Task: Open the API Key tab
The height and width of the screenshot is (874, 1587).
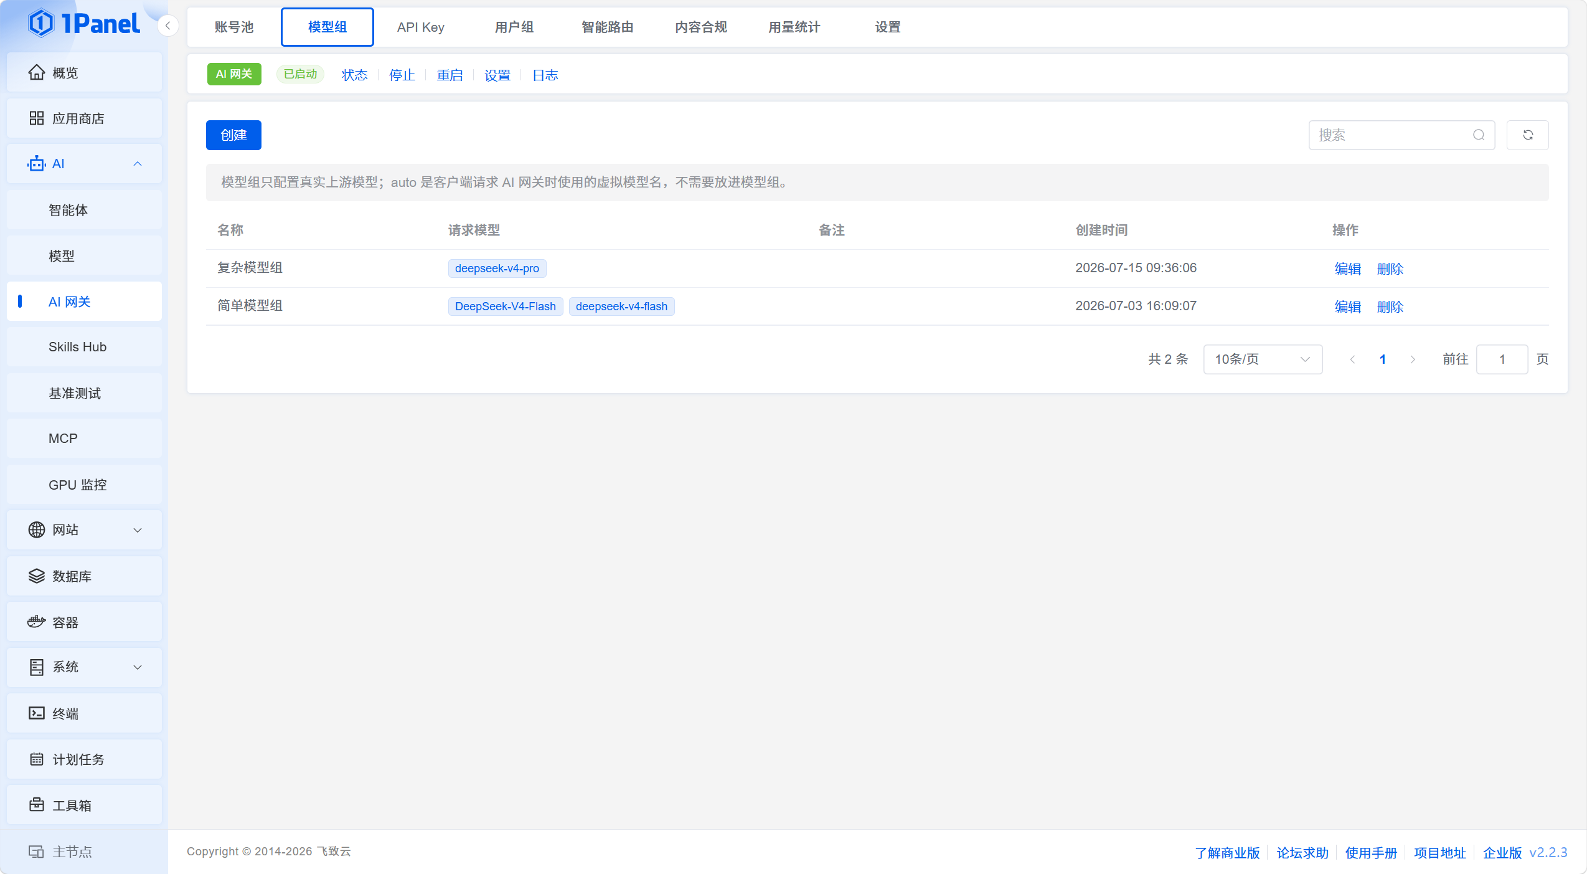Action: [x=421, y=27]
